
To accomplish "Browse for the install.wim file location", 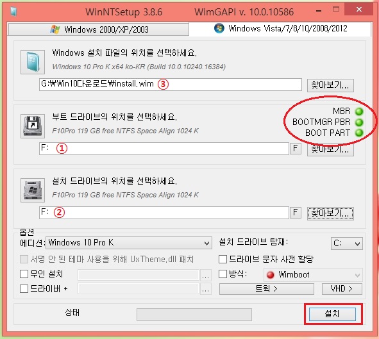I will pyautogui.click(x=330, y=85).
